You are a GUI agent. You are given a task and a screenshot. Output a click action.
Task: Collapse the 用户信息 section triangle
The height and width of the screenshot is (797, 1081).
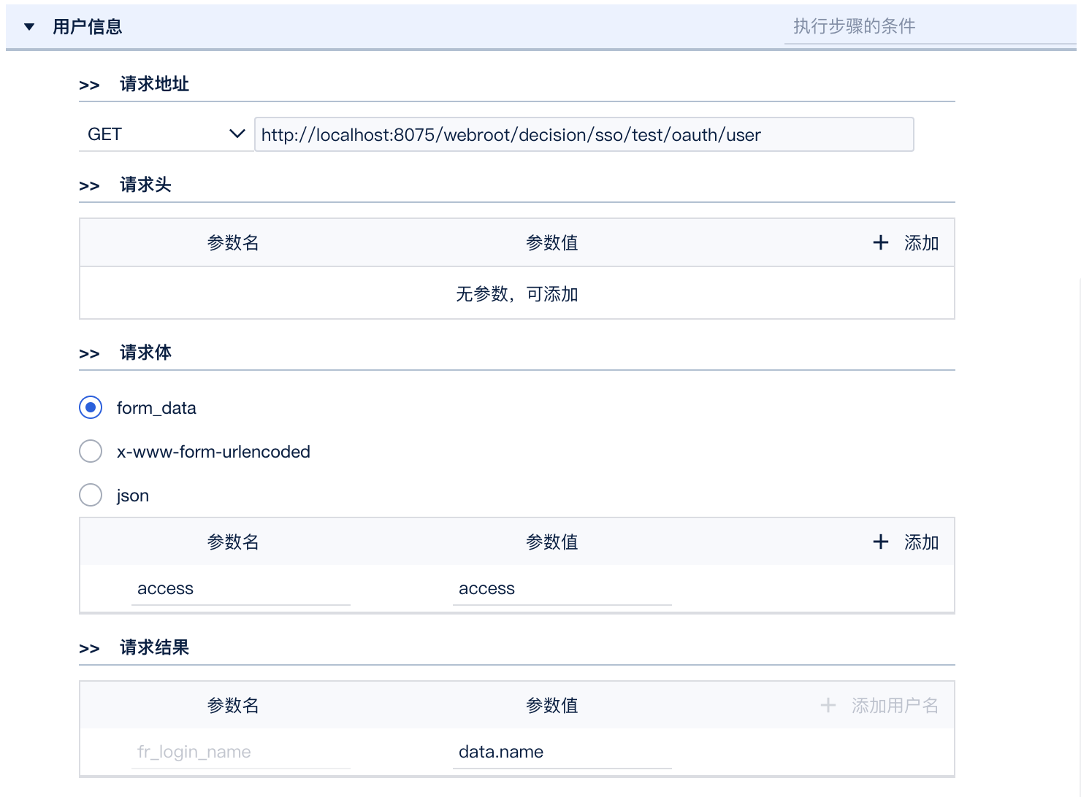tap(29, 27)
